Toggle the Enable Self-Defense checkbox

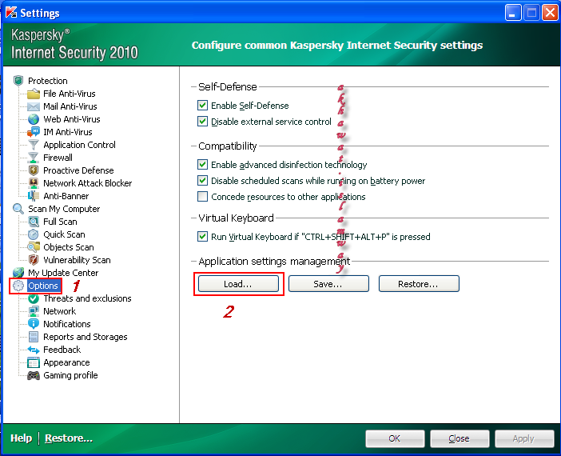(202, 106)
